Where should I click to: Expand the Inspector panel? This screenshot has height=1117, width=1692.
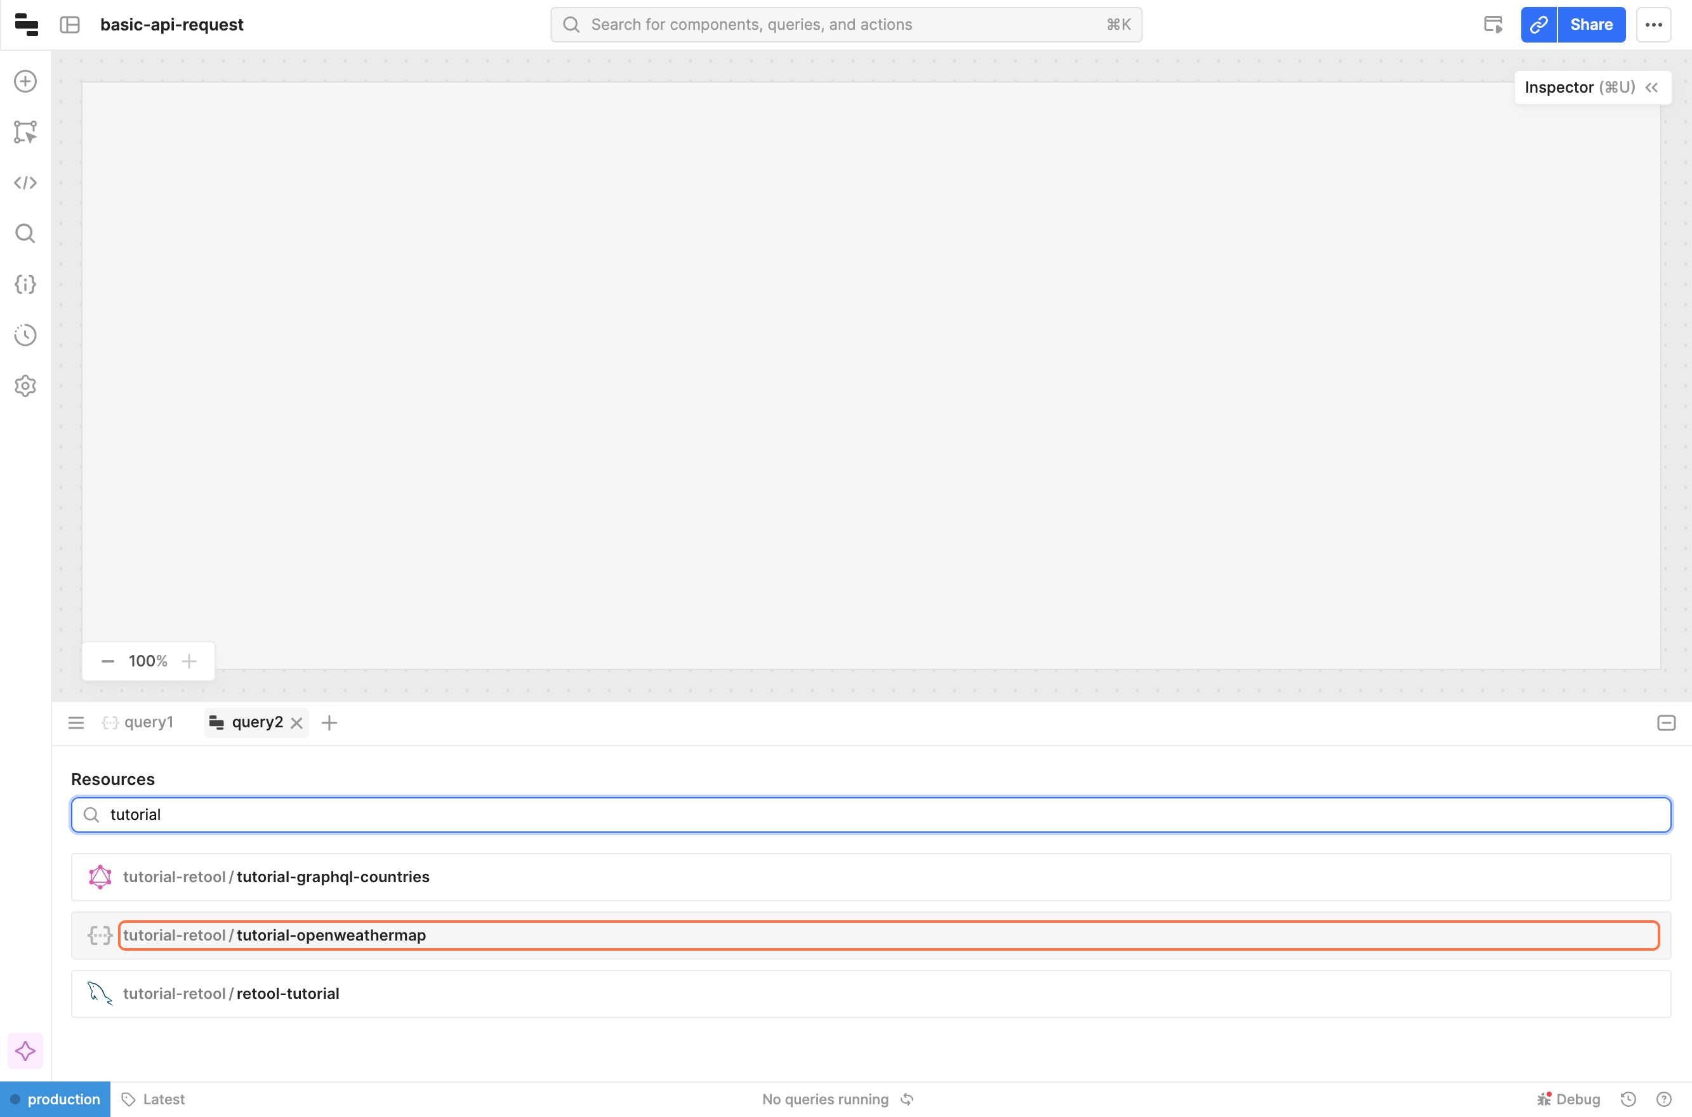point(1651,88)
